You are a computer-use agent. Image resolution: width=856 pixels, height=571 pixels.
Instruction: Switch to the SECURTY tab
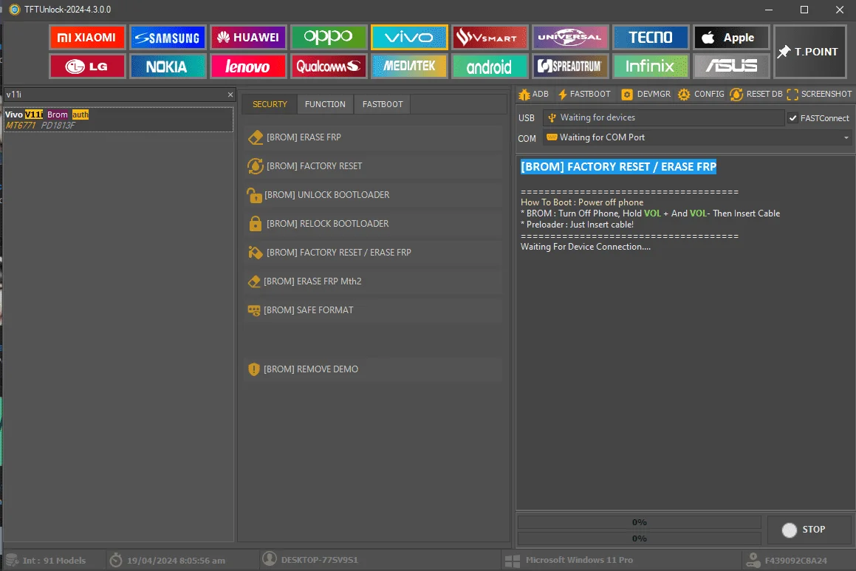(x=270, y=103)
